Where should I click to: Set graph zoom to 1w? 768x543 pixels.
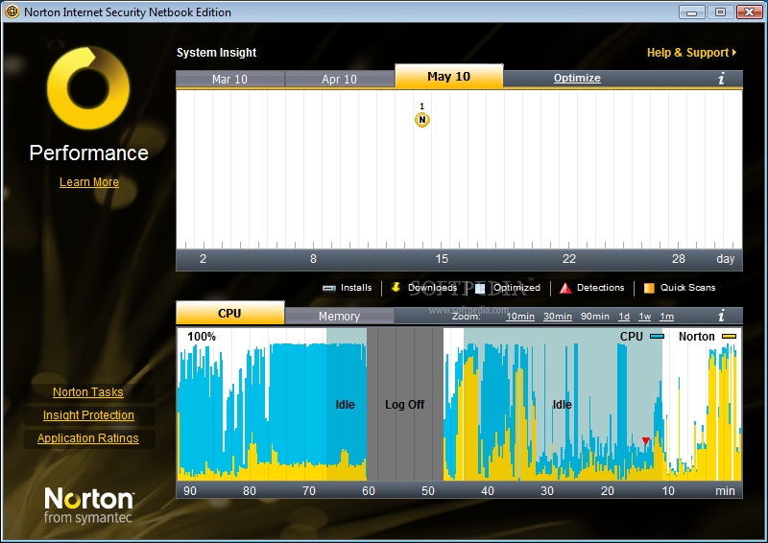pos(644,317)
